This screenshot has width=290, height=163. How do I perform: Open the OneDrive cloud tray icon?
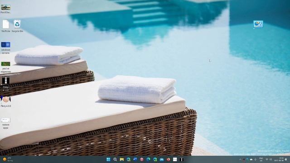(251, 159)
